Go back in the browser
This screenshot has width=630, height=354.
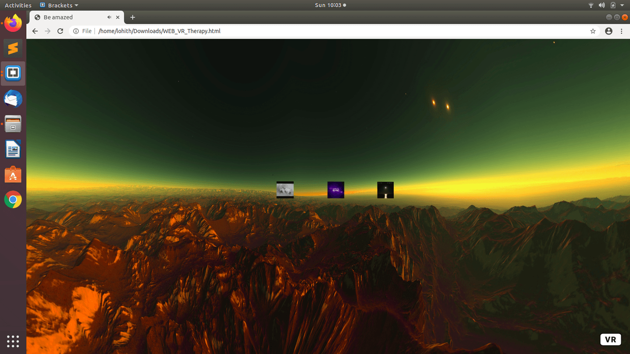pos(35,31)
